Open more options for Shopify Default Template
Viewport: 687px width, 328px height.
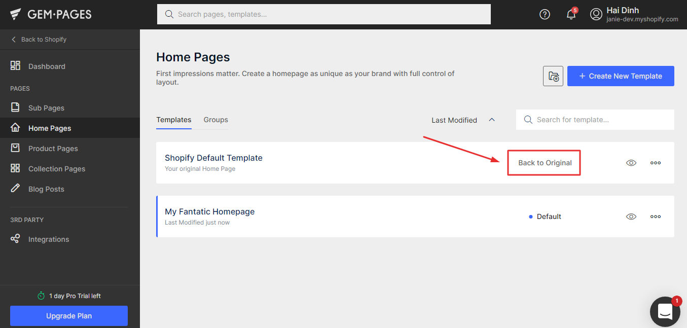pyautogui.click(x=656, y=163)
